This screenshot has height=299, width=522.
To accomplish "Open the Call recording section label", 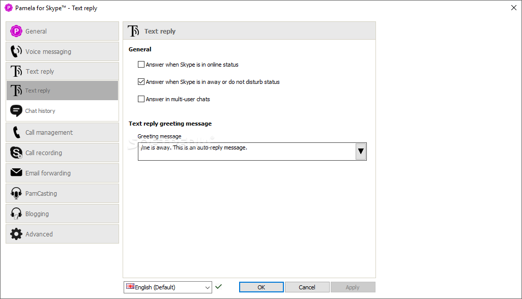I will pyautogui.click(x=44, y=153).
